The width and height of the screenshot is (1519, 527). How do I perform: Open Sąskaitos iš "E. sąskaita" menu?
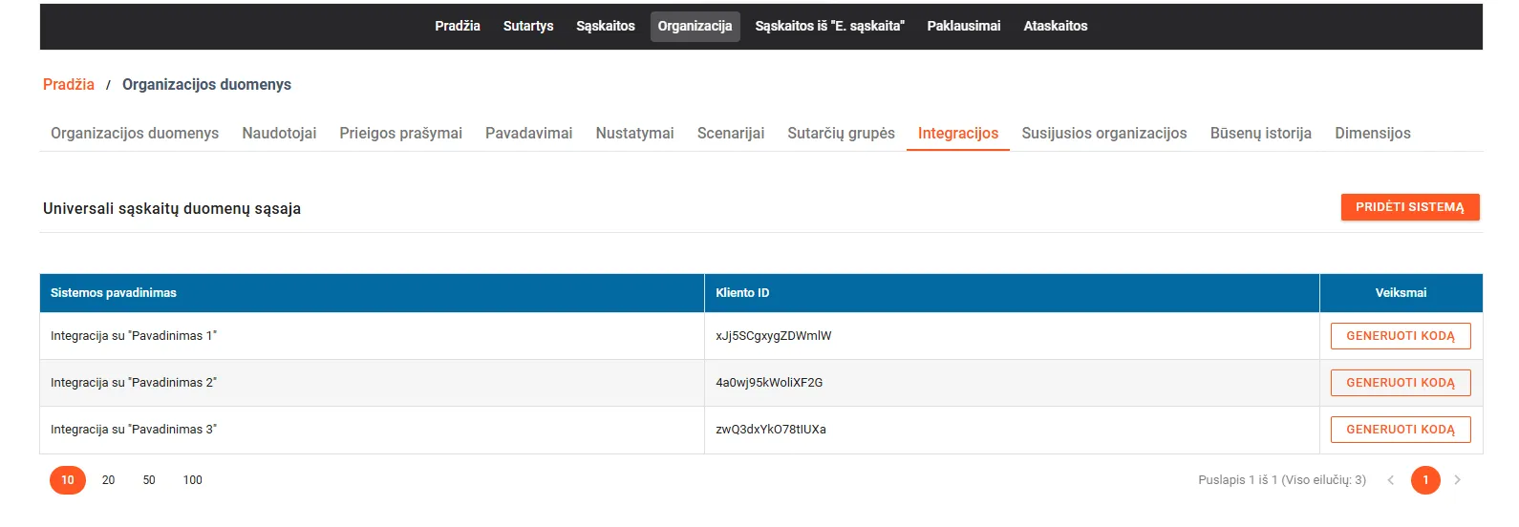pos(829,26)
